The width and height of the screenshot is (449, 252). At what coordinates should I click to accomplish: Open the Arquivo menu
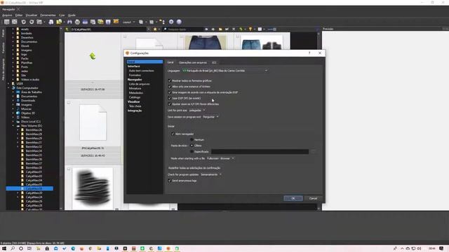click(x=7, y=15)
